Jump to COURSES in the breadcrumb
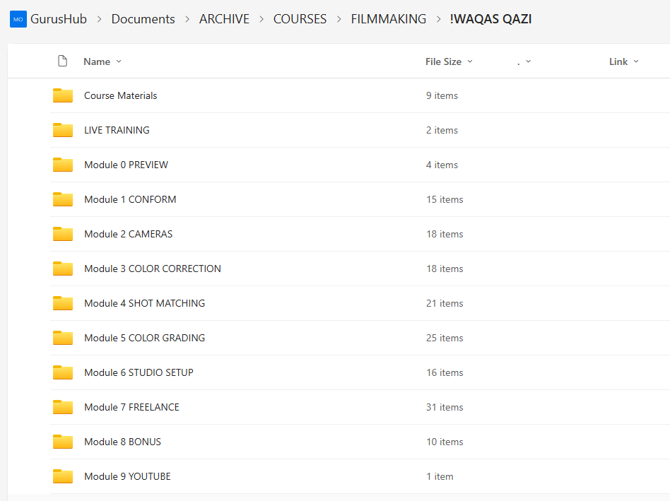Image resolution: width=670 pixels, height=501 pixels. click(300, 19)
